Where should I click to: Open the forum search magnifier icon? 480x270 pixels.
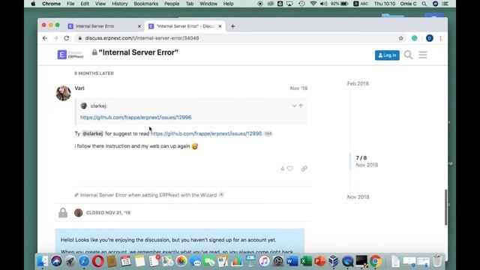(408, 55)
